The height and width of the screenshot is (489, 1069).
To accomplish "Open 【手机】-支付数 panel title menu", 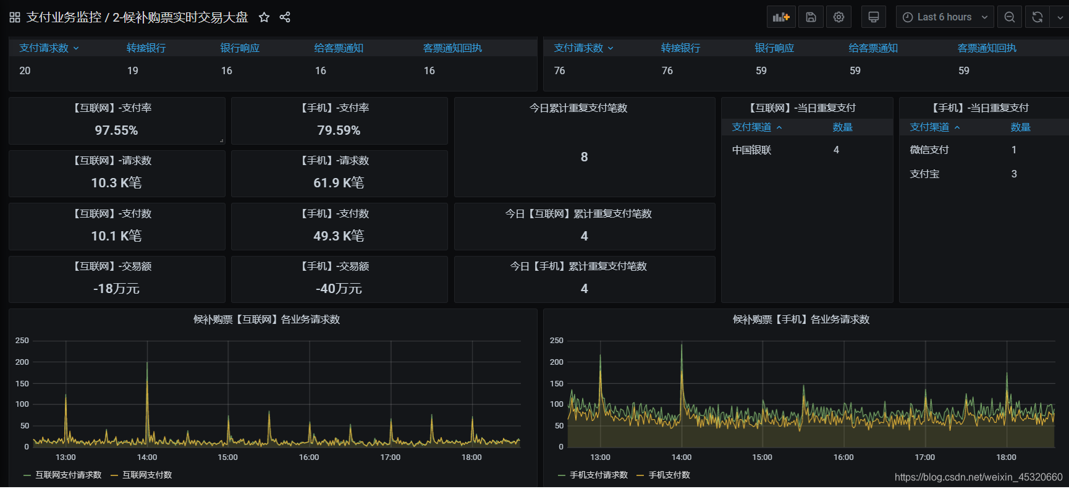I will 334,214.
